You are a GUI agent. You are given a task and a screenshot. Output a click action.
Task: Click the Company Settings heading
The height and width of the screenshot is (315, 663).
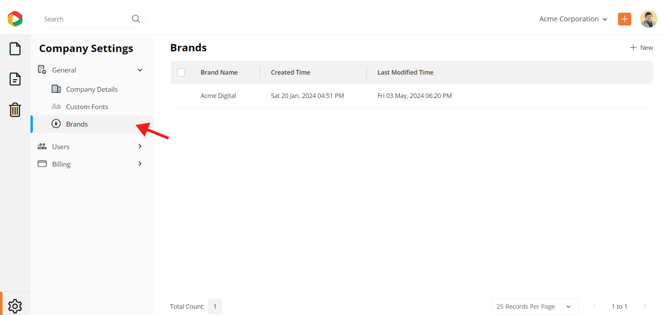click(x=86, y=49)
